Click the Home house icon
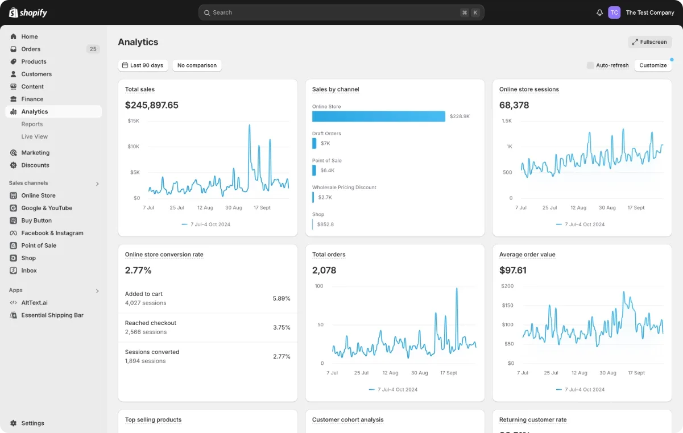Image resolution: width=683 pixels, height=433 pixels. (14, 36)
